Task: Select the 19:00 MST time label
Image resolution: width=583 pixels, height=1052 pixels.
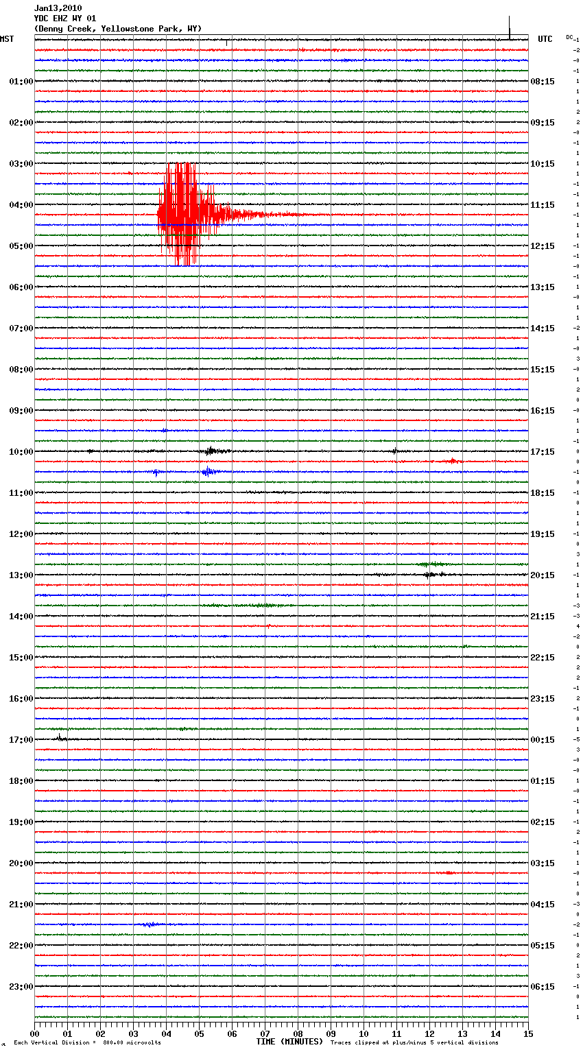Action: pos(21,822)
